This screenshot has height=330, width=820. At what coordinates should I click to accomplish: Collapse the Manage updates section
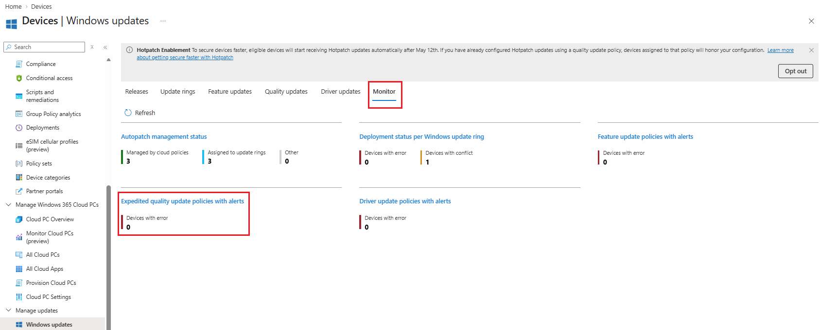tap(8, 311)
